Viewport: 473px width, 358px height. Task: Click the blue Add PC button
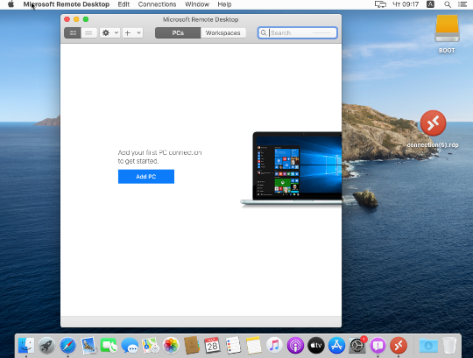click(x=146, y=177)
